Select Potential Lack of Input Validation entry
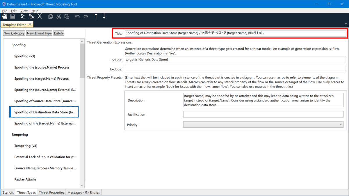Image resolution: width=349 pixels, height=196 pixels. tap(45, 157)
